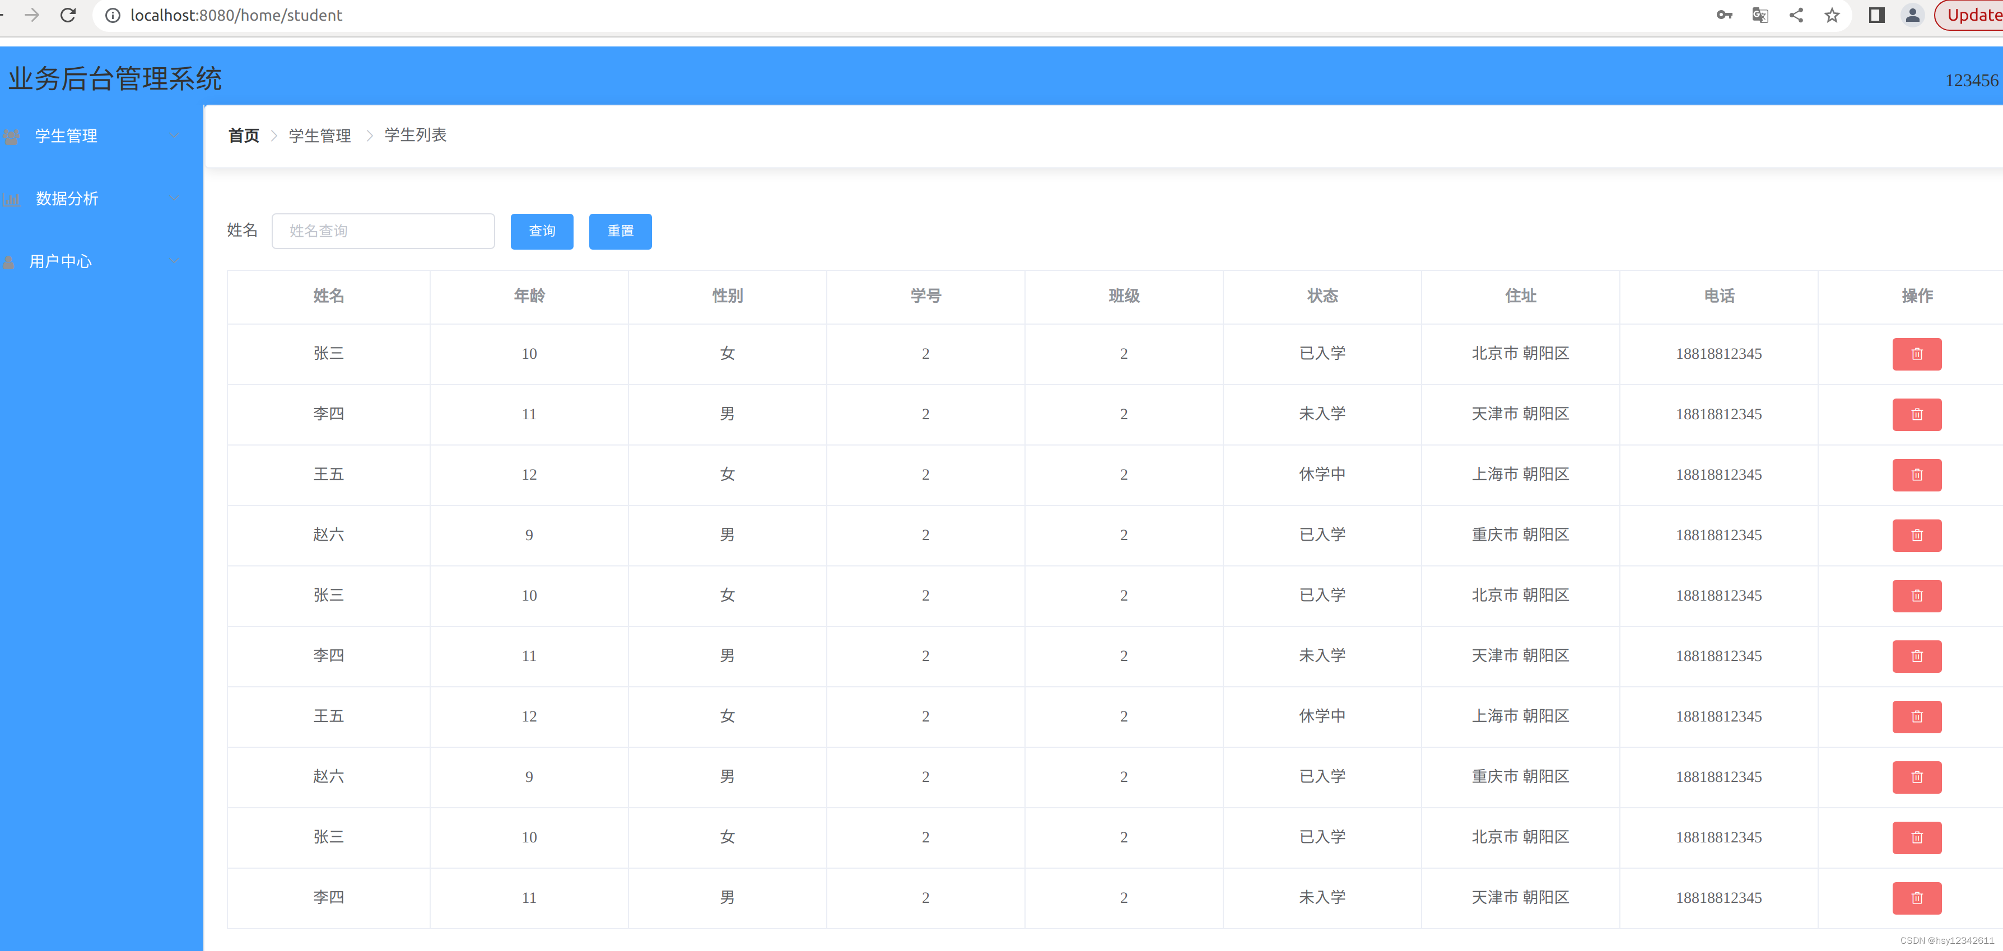The height and width of the screenshot is (951, 2003).
Task: Click the password manager key icon
Action: point(1724,15)
